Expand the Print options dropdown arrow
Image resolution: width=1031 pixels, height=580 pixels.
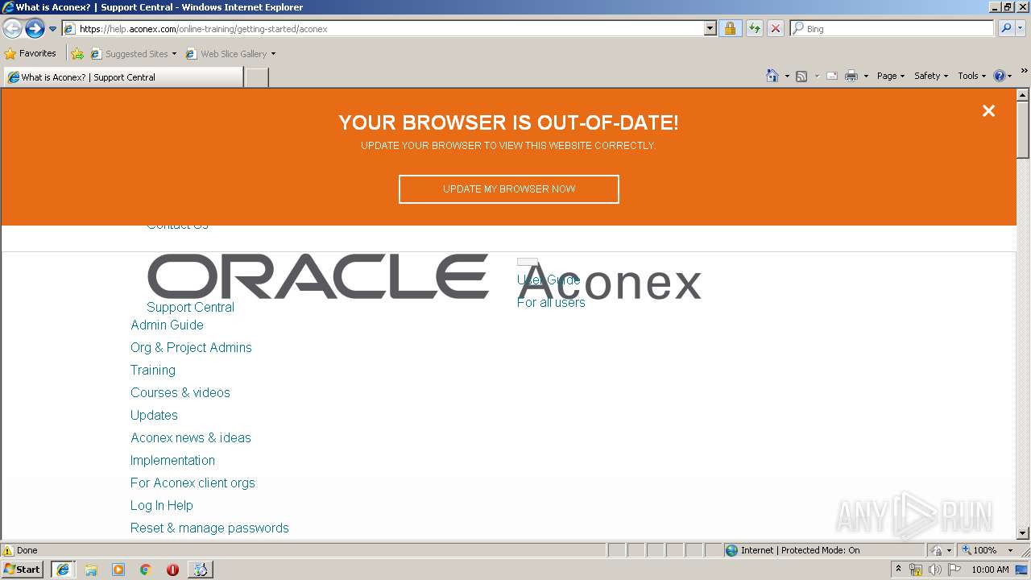point(866,76)
